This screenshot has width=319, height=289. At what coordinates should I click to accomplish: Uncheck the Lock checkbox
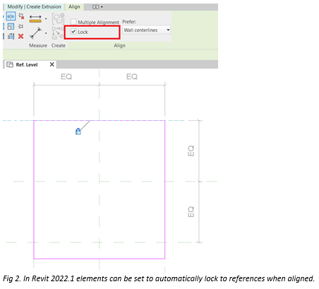(73, 32)
